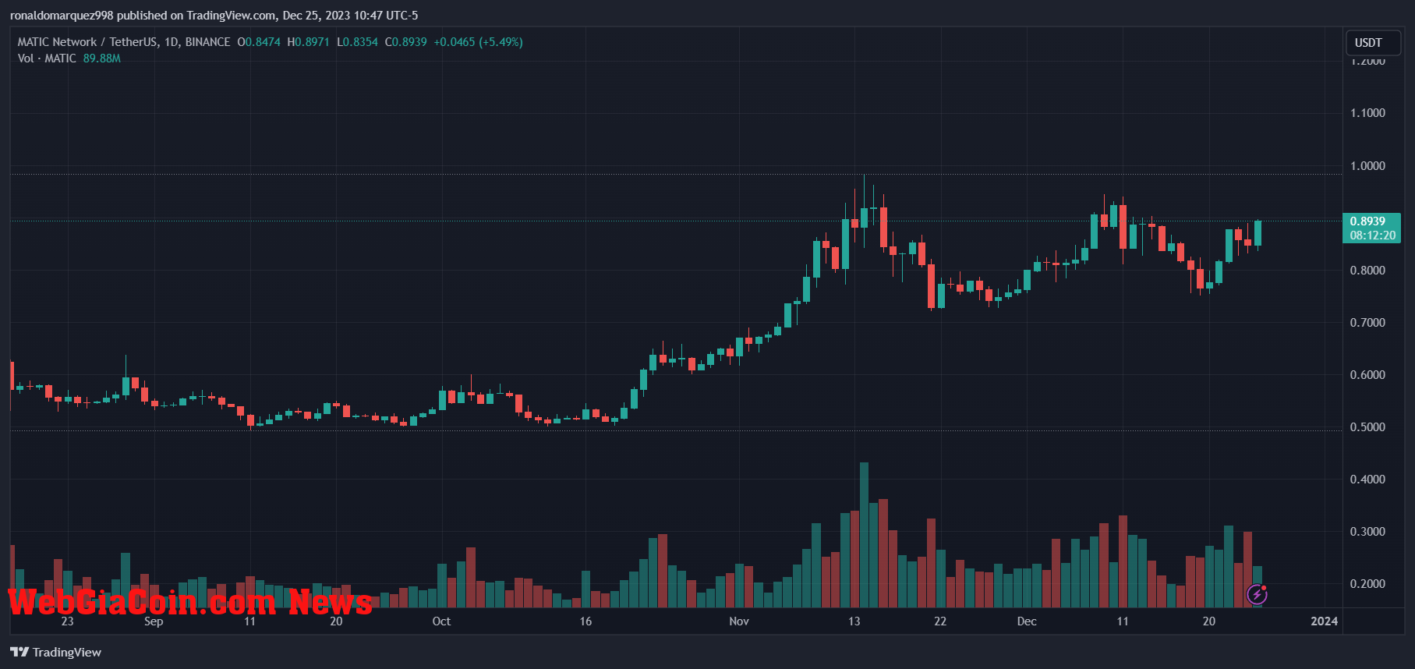
Task: Click the Dec label on the time axis
Action: 1027,621
